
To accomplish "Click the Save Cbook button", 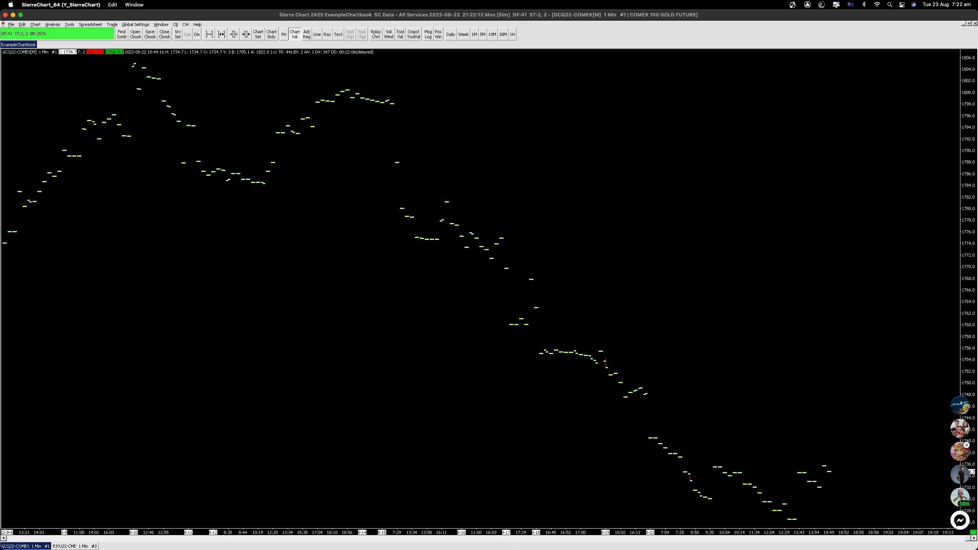I will click(x=150, y=34).
